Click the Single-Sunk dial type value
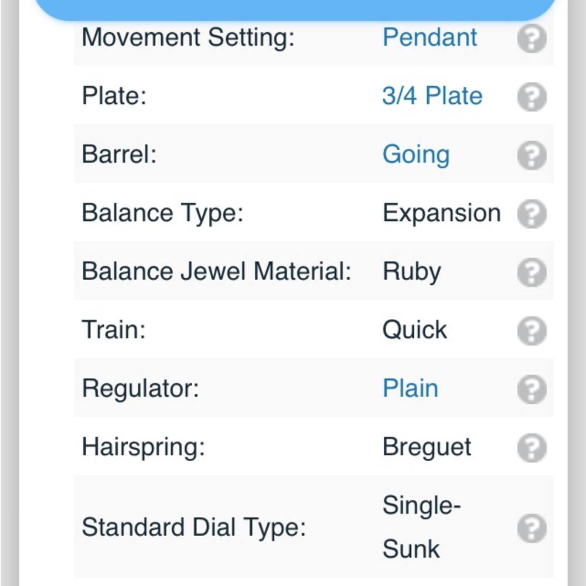Viewport: 586px width, 586px height. pyautogui.click(x=419, y=527)
